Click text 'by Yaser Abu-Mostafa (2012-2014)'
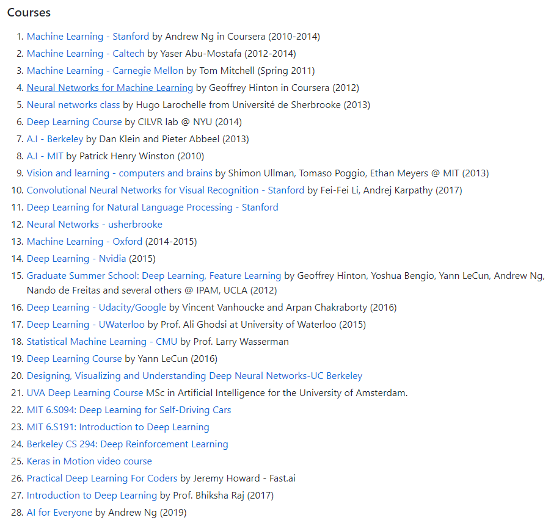551x523 pixels. point(222,54)
